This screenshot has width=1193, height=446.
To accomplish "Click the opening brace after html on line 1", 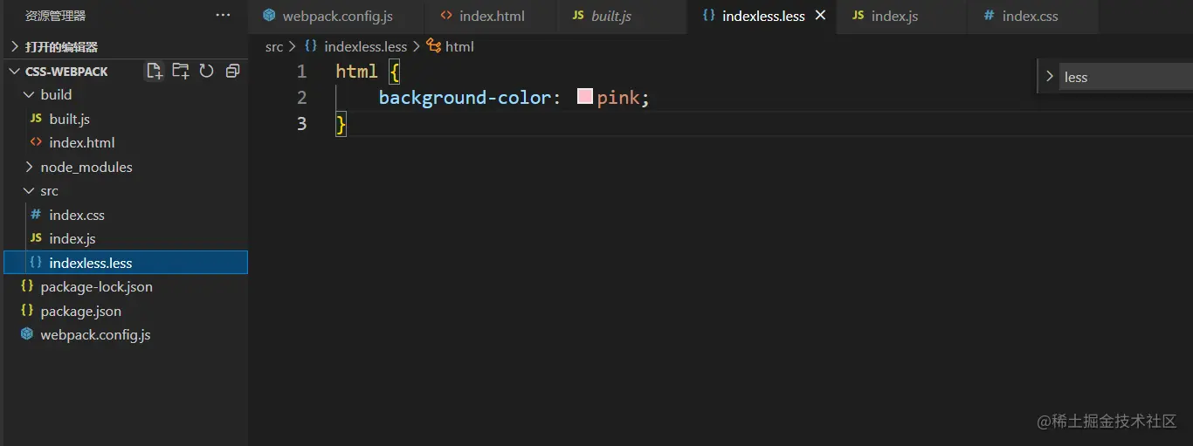I will (x=395, y=72).
